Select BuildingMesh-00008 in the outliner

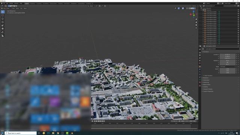[211, 27]
